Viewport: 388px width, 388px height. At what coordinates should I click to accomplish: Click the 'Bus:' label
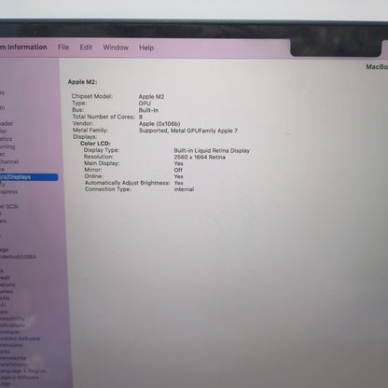point(78,110)
